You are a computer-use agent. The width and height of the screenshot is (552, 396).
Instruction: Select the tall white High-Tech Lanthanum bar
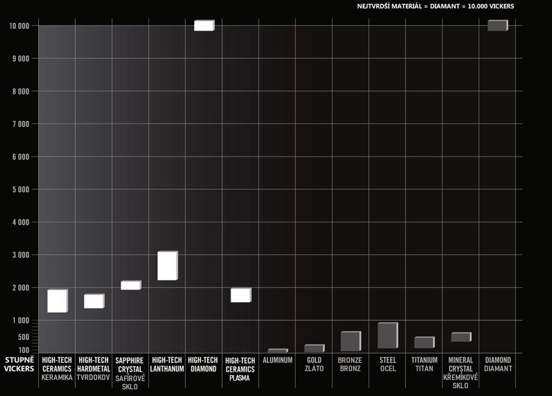tap(167, 266)
